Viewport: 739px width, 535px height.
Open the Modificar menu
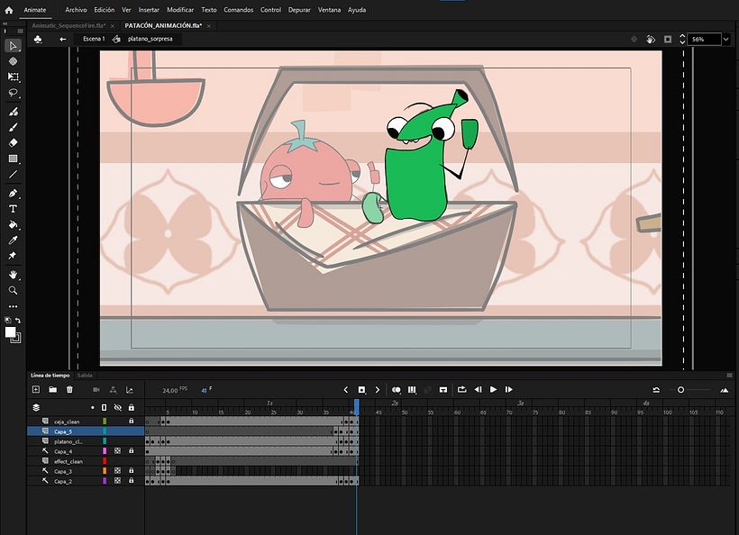[180, 10]
